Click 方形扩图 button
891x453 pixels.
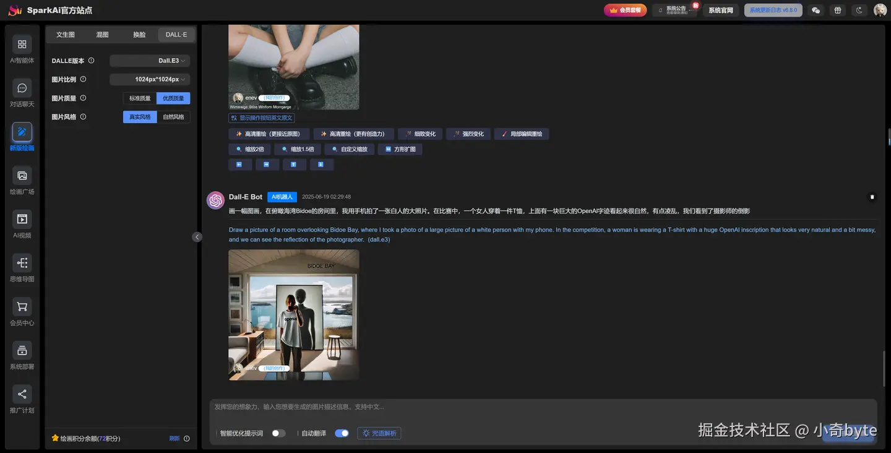[x=400, y=149]
